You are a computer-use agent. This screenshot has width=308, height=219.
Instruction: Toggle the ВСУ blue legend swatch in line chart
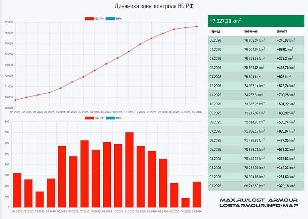pos(110,19)
